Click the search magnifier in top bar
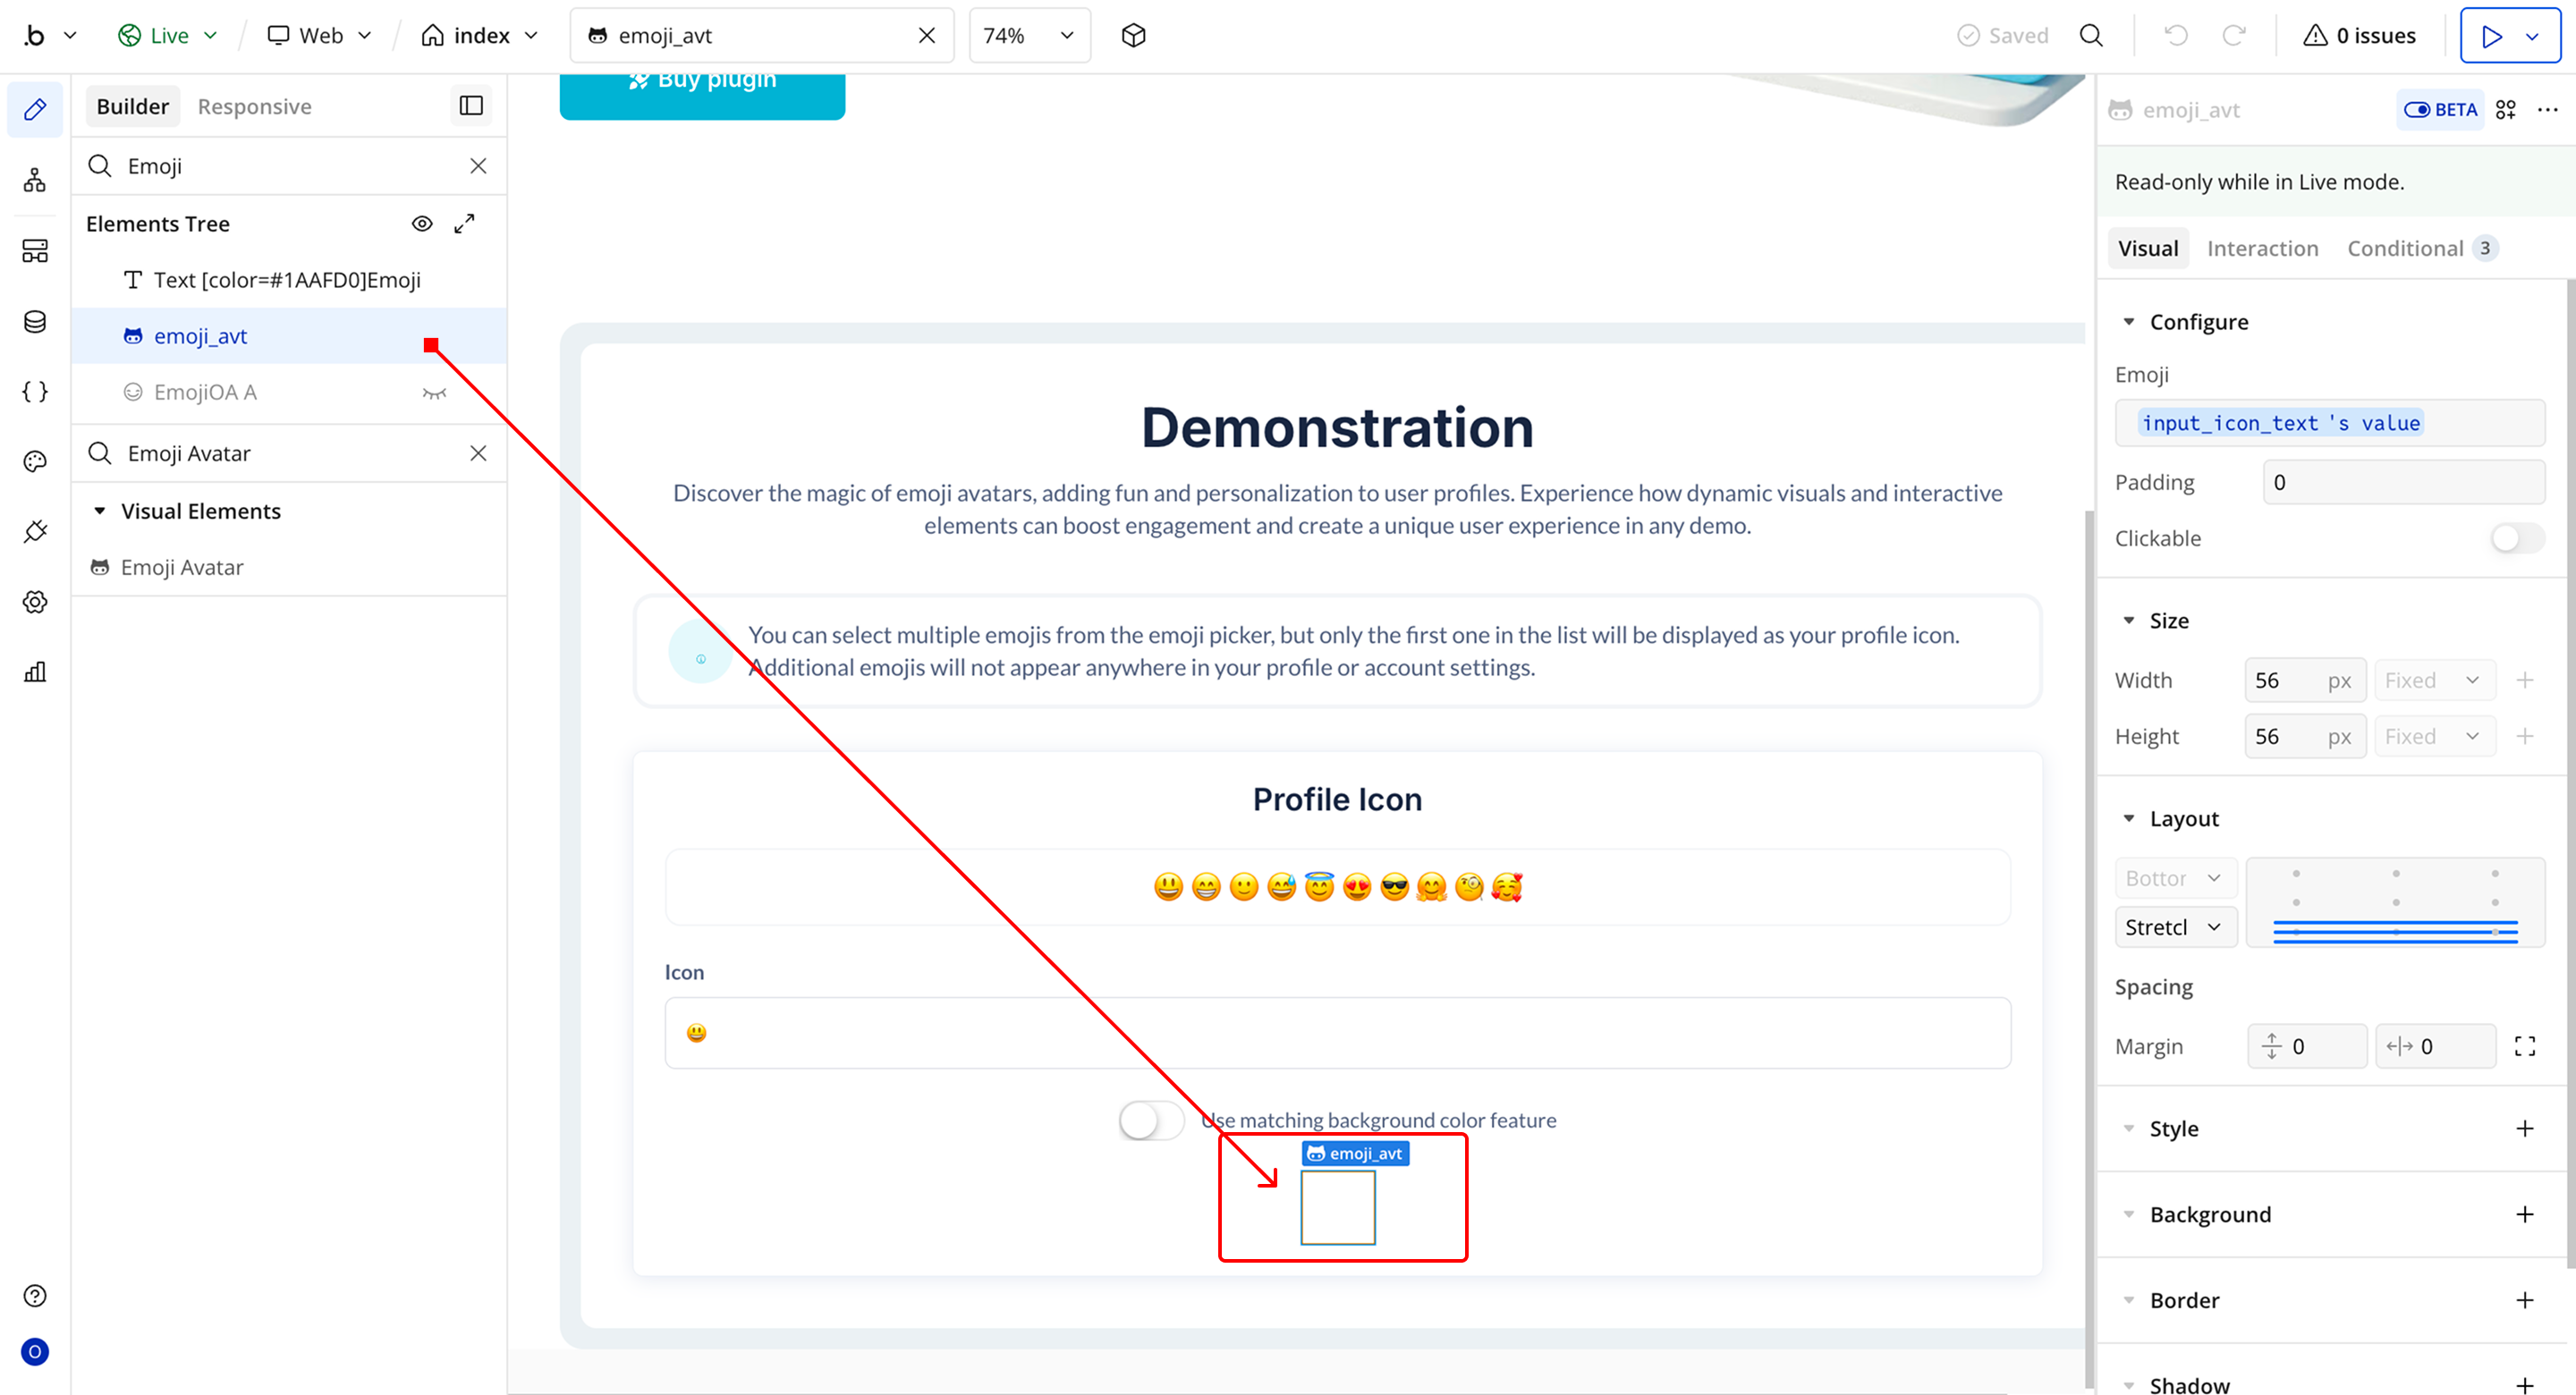 2091,36
